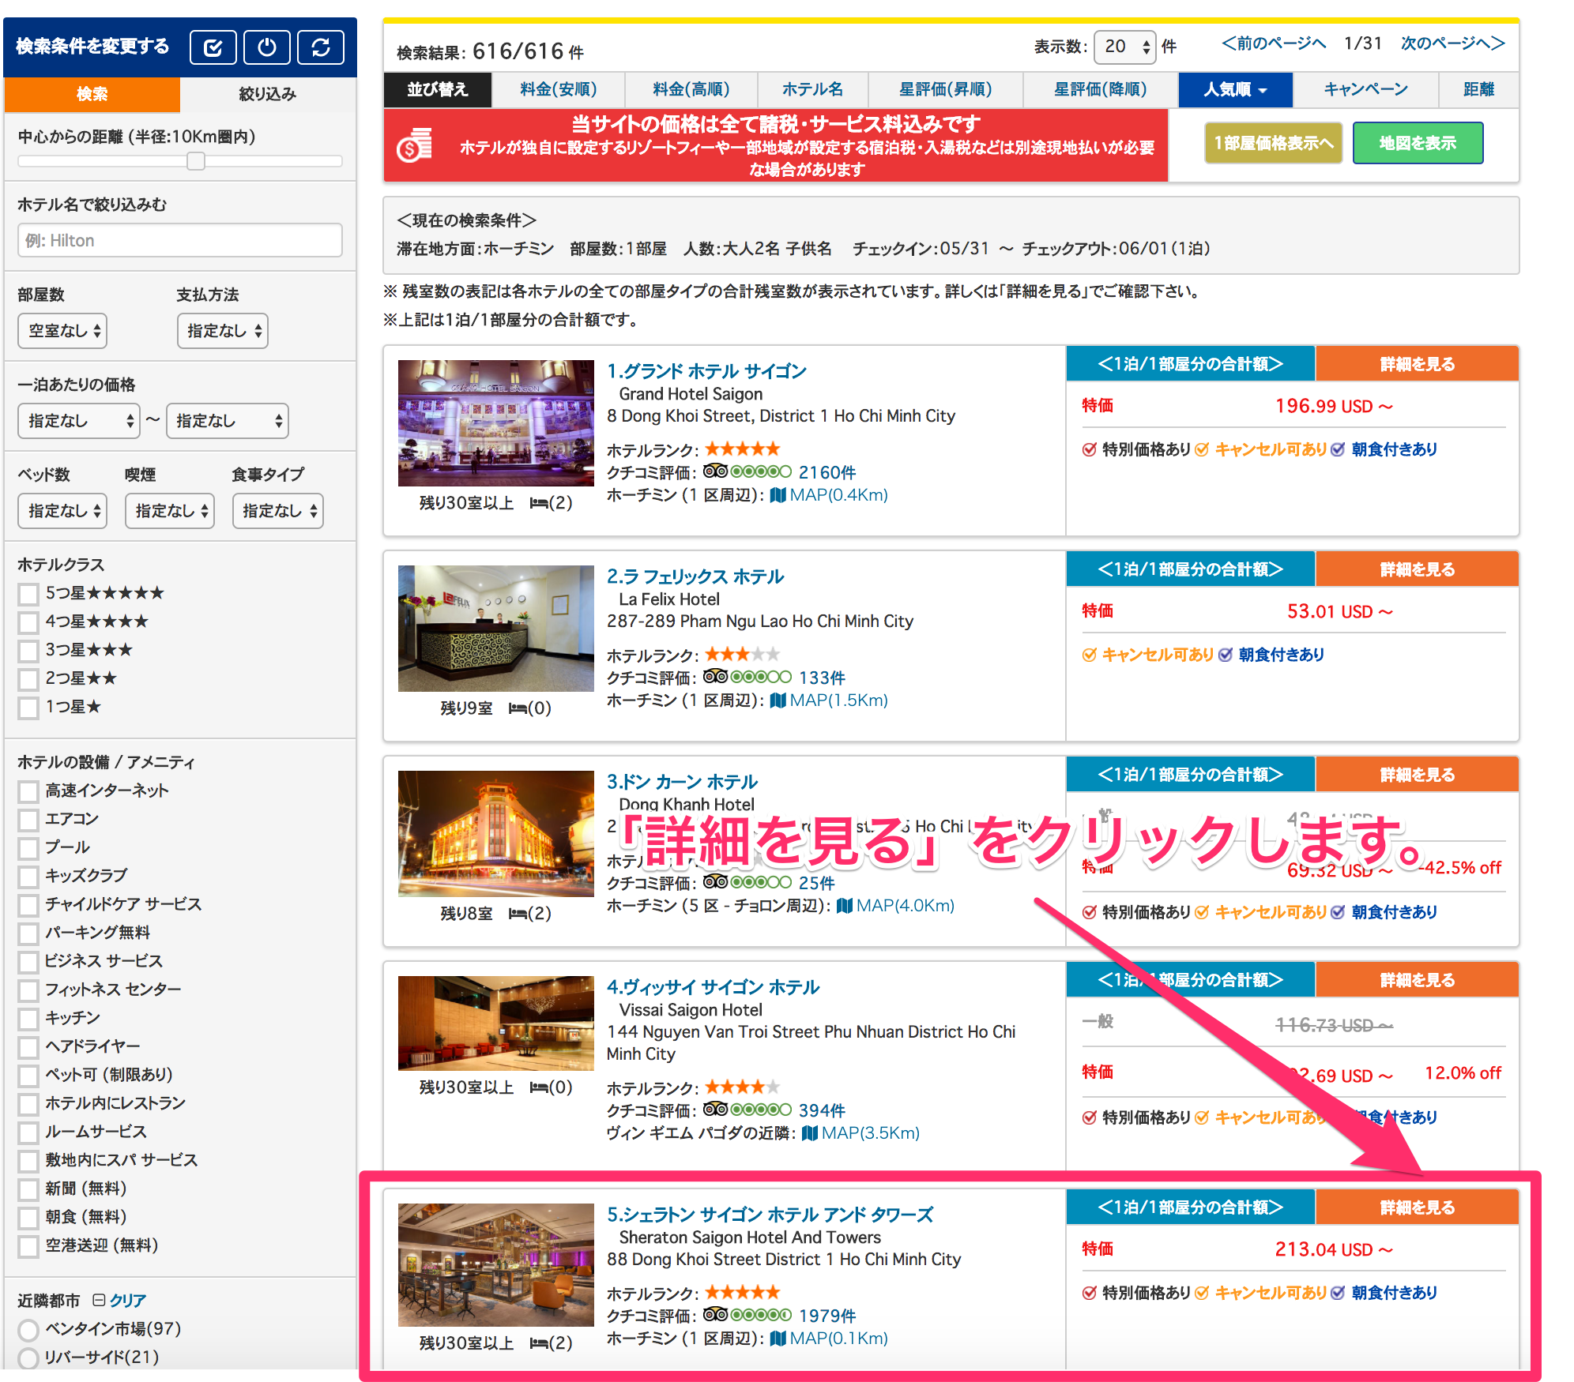1574x1382 pixels.
Task: Switch to the 検索 tab
Action: [x=92, y=95]
